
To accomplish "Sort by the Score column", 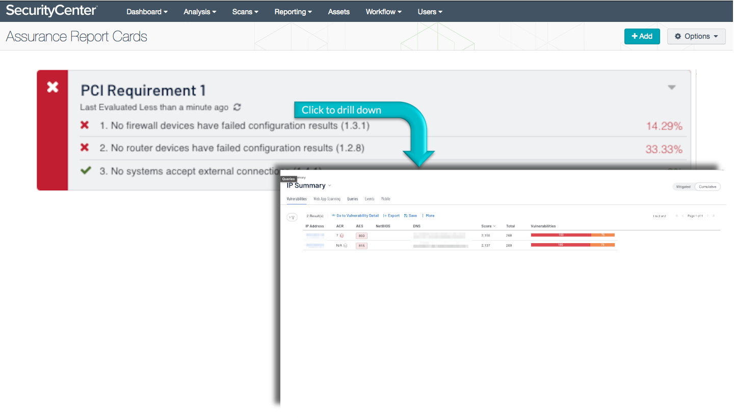I will pos(488,226).
